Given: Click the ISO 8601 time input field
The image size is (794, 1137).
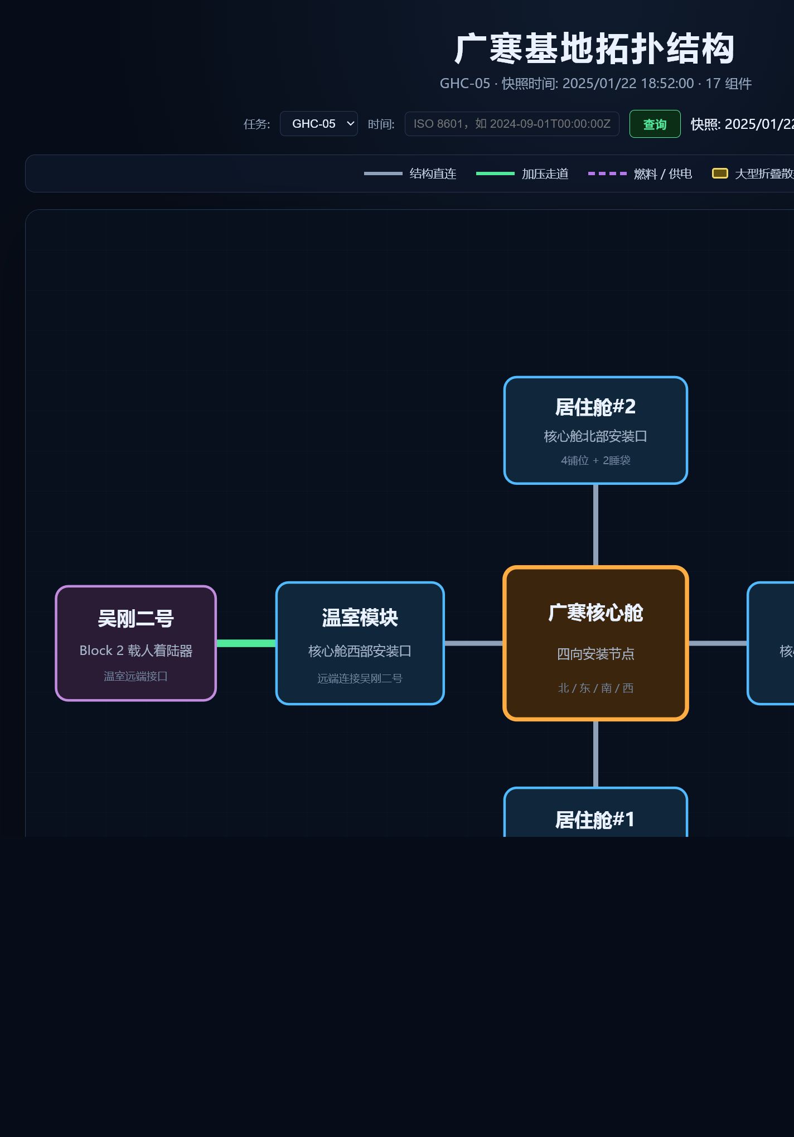Looking at the screenshot, I should pos(512,124).
